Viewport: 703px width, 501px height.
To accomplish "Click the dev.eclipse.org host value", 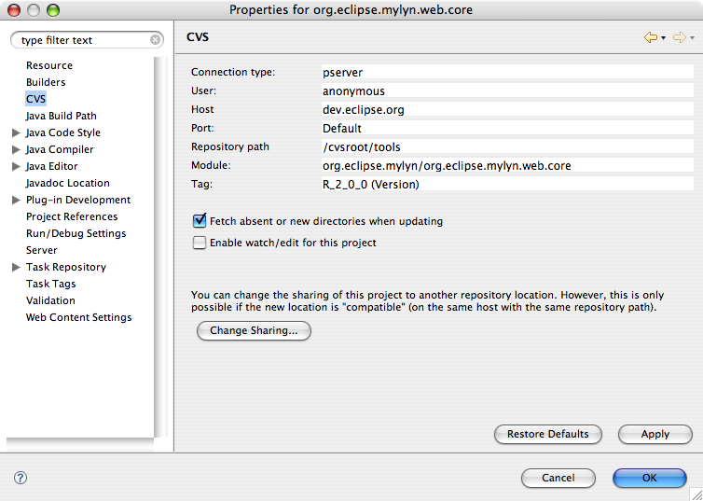I will pyautogui.click(x=507, y=110).
